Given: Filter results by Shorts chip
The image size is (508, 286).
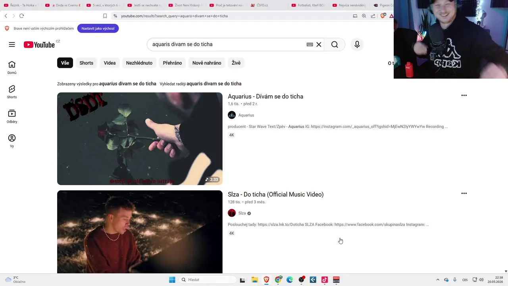Looking at the screenshot, I should point(86,63).
